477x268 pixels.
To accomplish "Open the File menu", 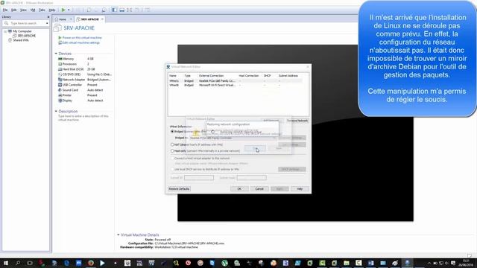I will (x=5, y=10).
